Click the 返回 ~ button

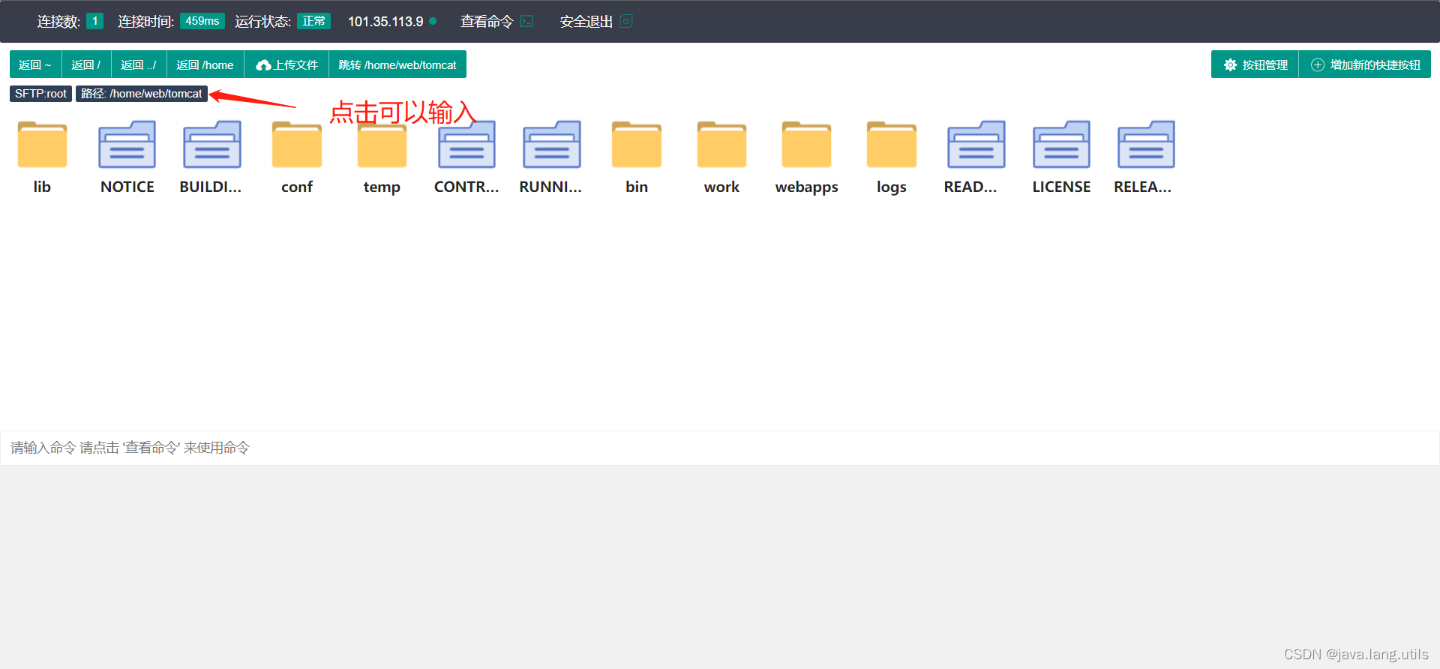[x=35, y=64]
